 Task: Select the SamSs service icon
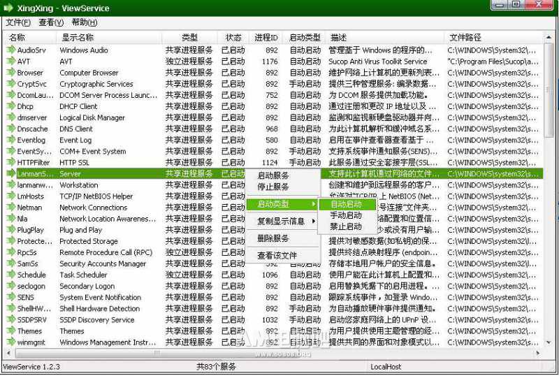(x=11, y=263)
